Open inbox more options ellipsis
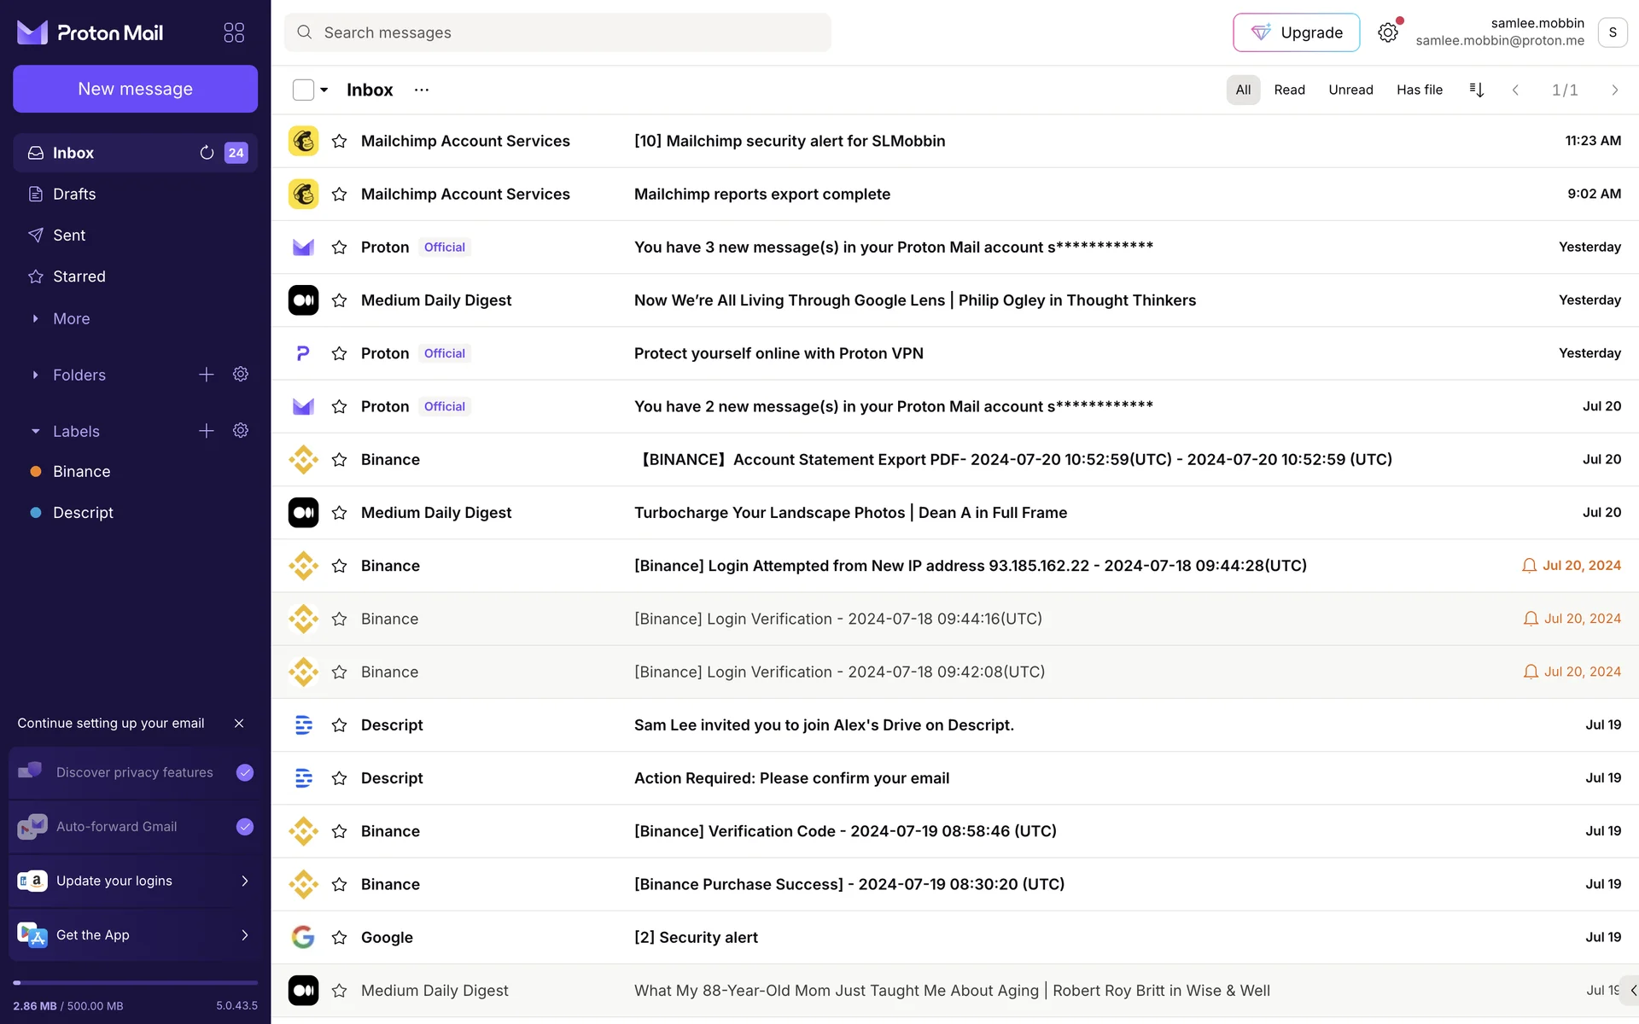Screen dimensions: 1639x1024 (x=422, y=90)
